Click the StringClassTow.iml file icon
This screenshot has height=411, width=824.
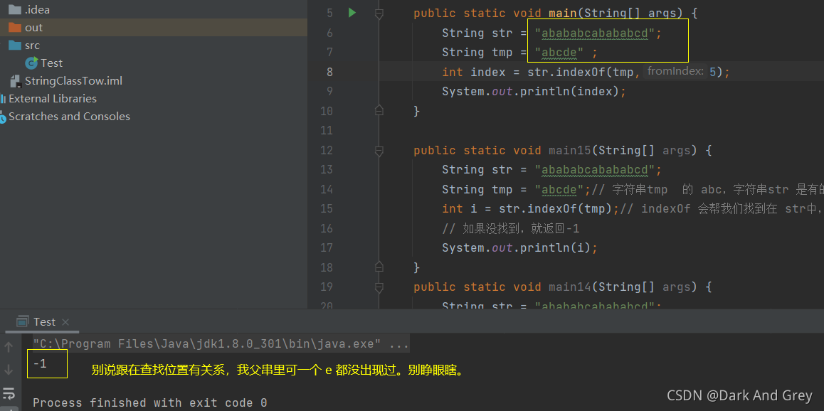pos(16,81)
